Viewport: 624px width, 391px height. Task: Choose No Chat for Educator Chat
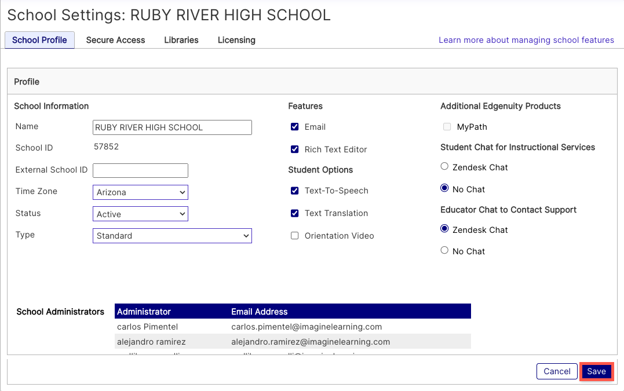point(445,251)
